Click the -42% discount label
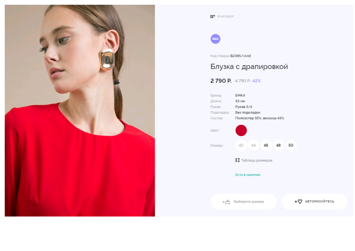Viewport: 355px width, 251px height. tap(256, 81)
